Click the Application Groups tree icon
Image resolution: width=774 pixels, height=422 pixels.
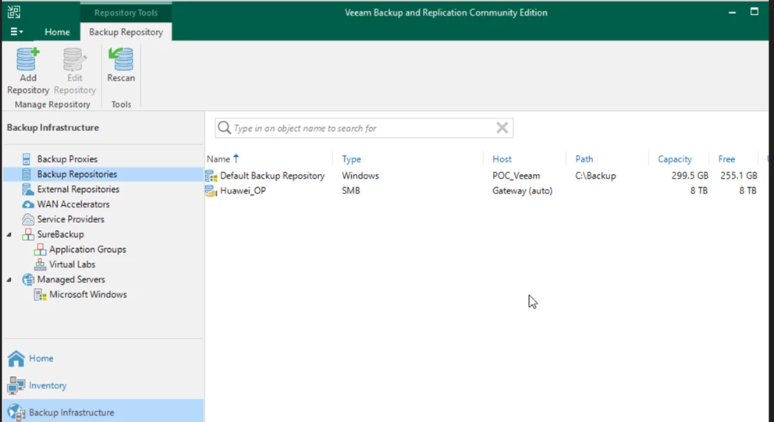tap(40, 250)
